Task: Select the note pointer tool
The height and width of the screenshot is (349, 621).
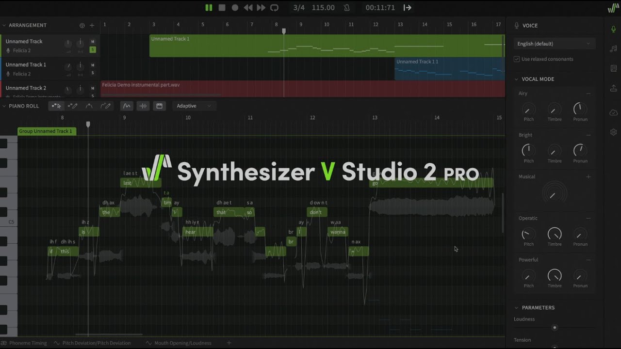Action: (x=56, y=106)
